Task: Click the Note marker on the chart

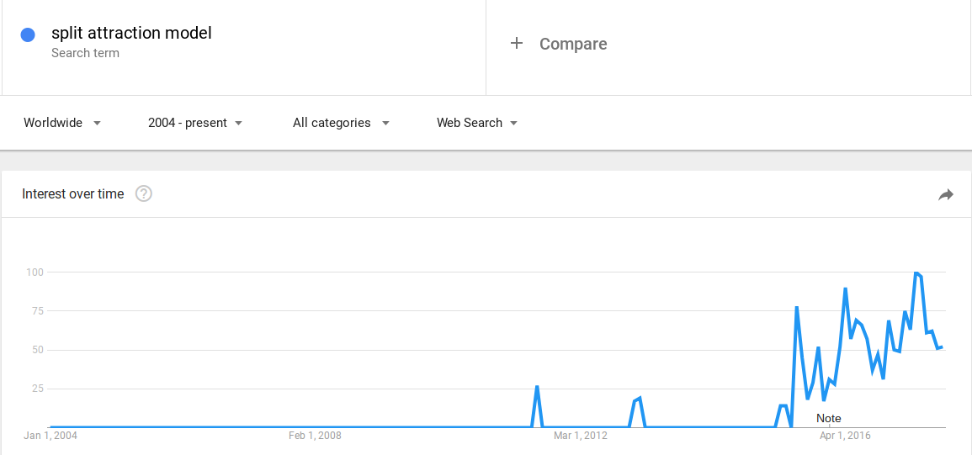Action: [829, 419]
